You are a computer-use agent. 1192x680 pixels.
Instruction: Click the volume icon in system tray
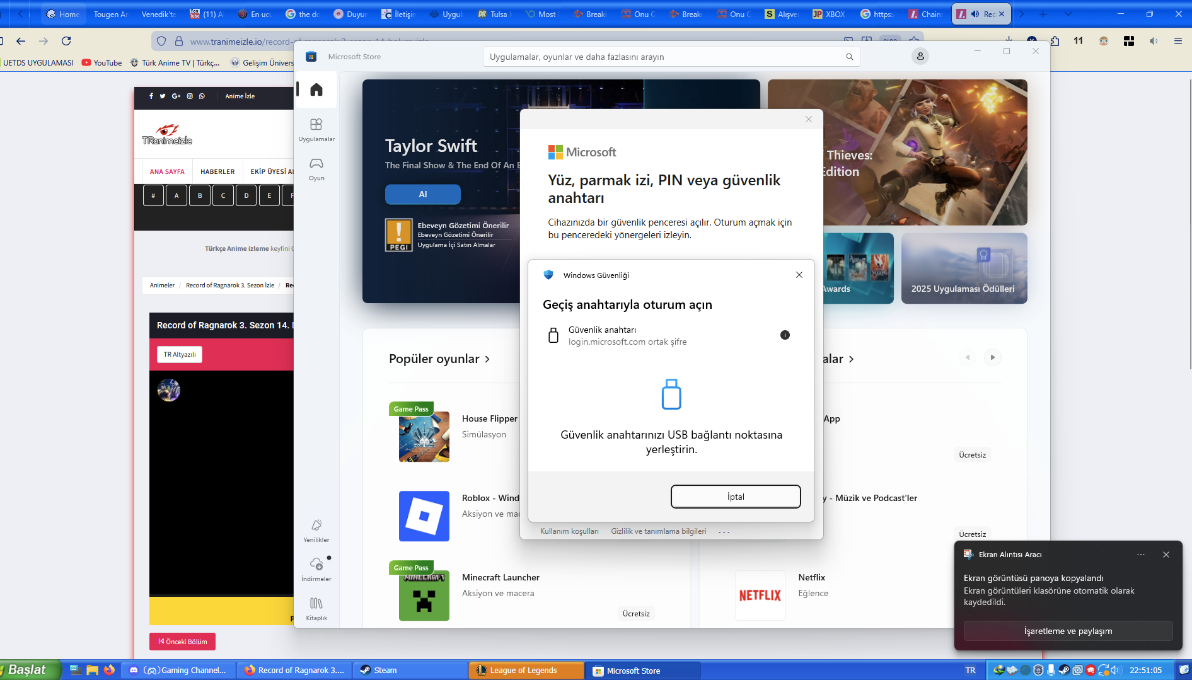(1116, 670)
